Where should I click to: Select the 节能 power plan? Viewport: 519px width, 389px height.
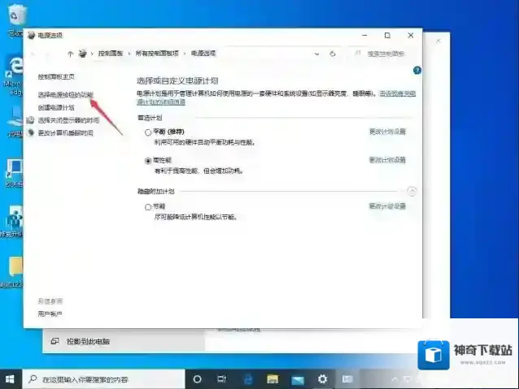148,207
